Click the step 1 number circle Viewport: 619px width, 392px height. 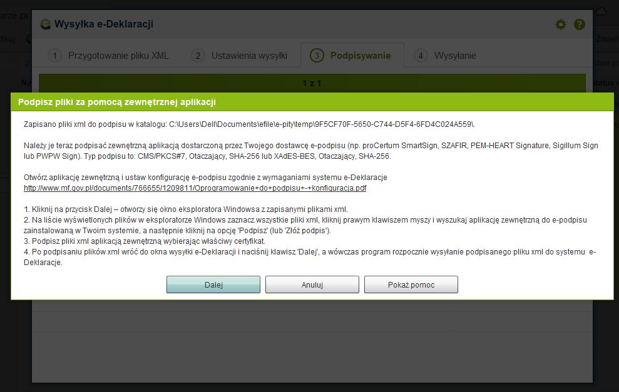click(54, 56)
